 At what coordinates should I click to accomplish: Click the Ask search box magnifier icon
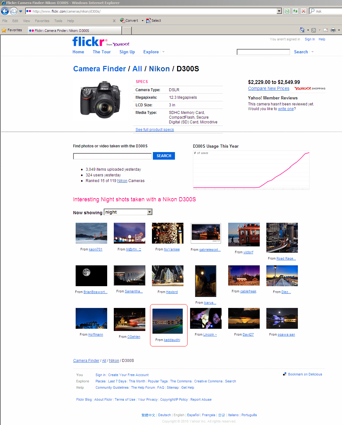312,11
